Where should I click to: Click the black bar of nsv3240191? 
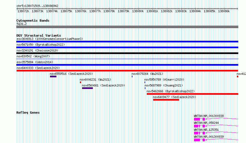(127, 53)
